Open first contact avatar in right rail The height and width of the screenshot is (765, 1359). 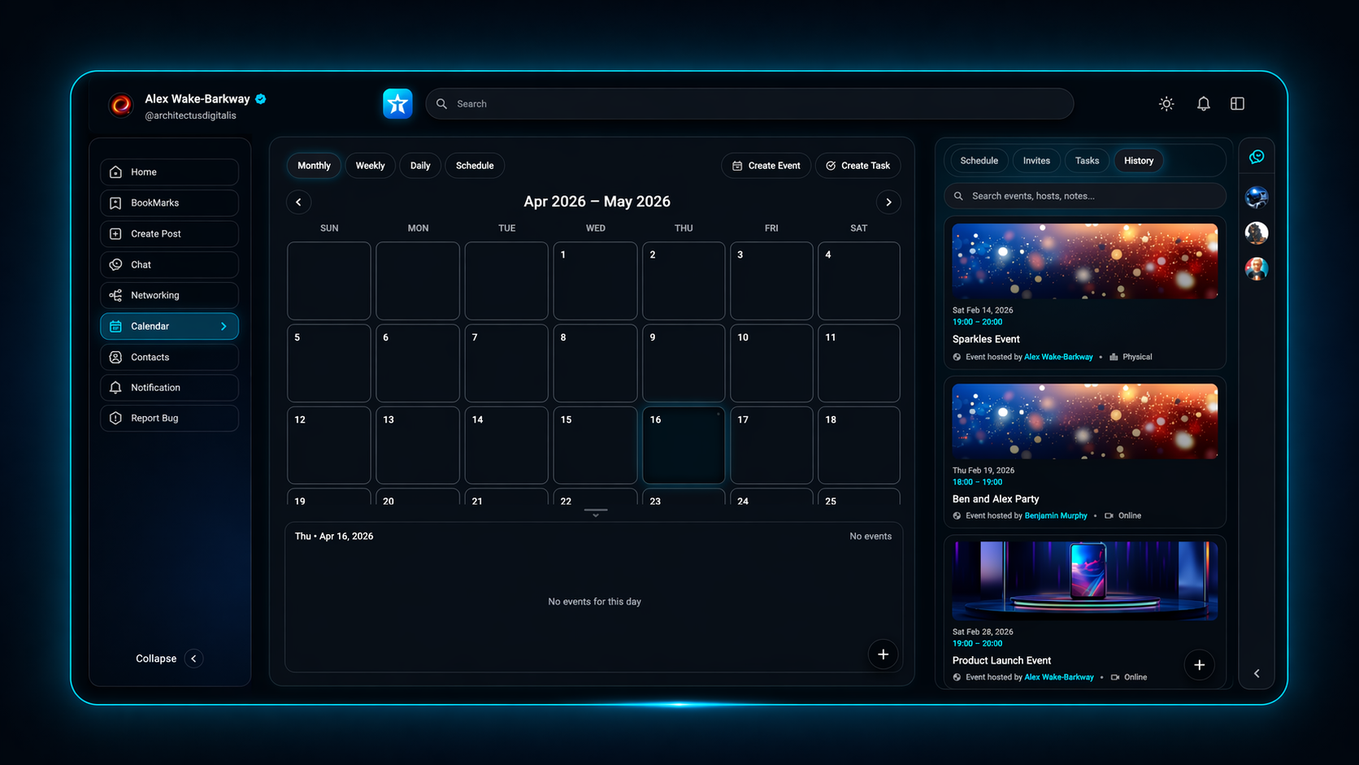1257,198
